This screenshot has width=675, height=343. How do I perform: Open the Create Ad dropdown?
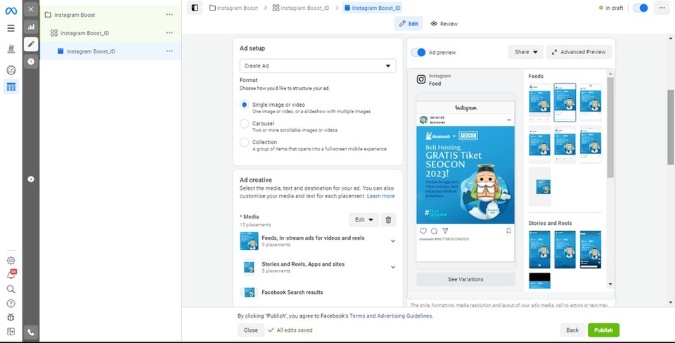click(318, 66)
